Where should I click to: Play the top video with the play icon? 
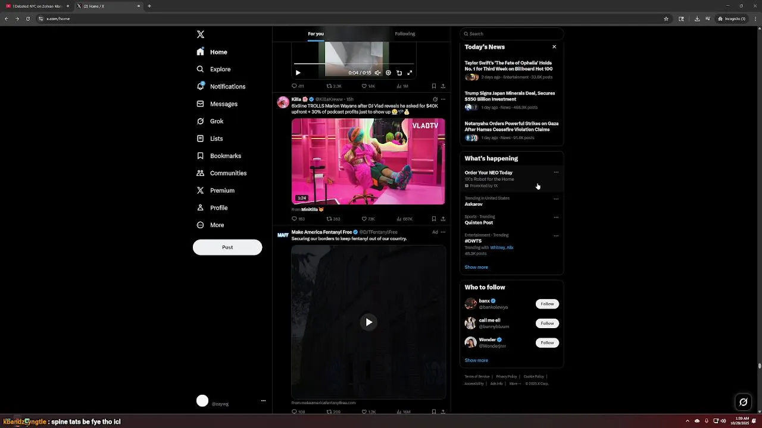298,73
